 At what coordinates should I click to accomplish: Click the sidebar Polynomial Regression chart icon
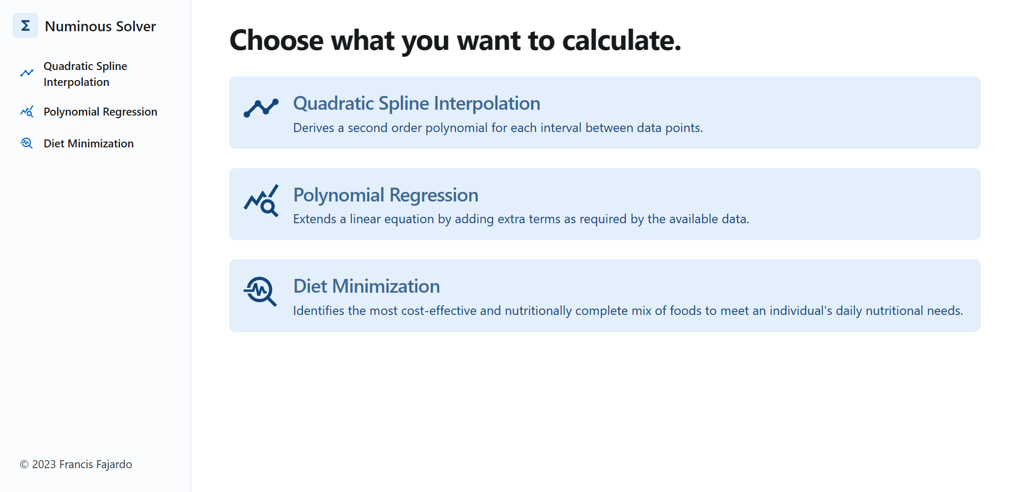[27, 112]
